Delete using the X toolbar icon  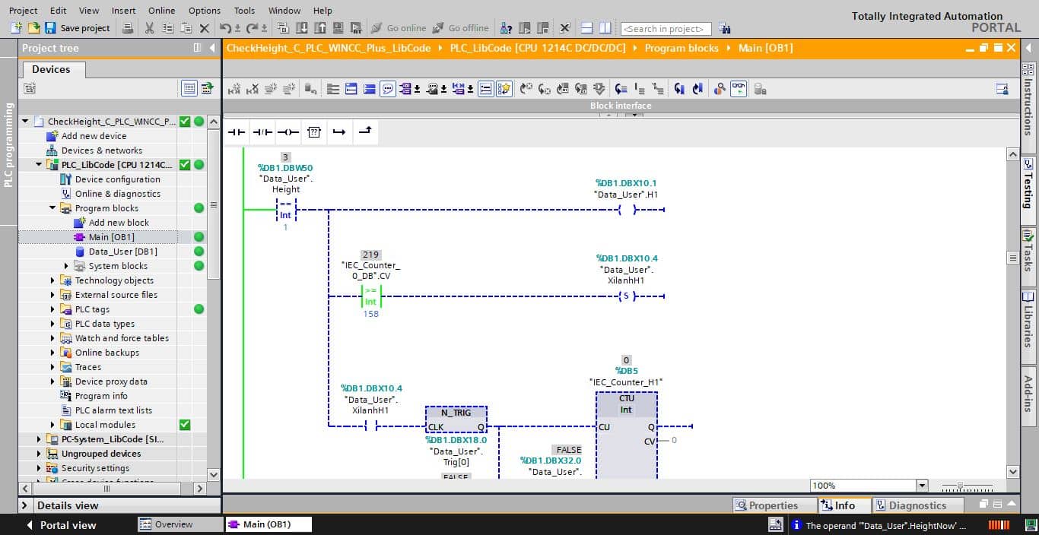tap(204, 28)
